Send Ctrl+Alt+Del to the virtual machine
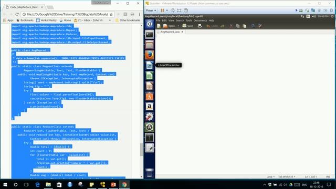The image size is (336, 189). point(173,10)
